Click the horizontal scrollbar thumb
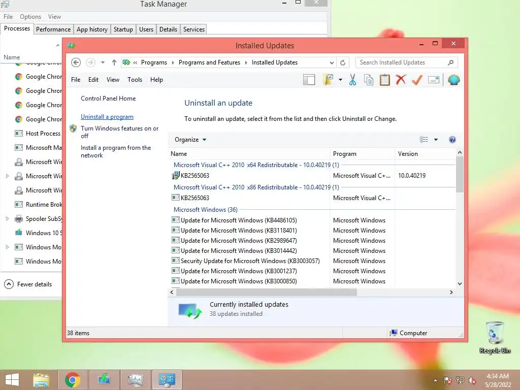This screenshot has width=520, height=390. (267, 292)
